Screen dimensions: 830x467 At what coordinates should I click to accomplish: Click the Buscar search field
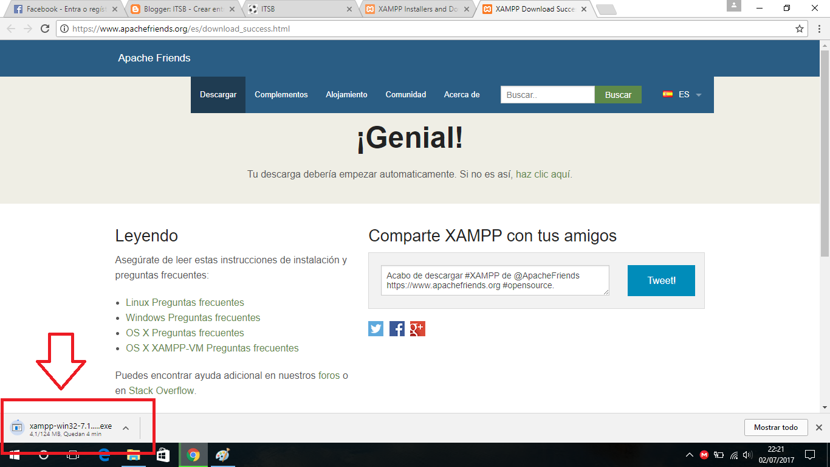click(546, 94)
